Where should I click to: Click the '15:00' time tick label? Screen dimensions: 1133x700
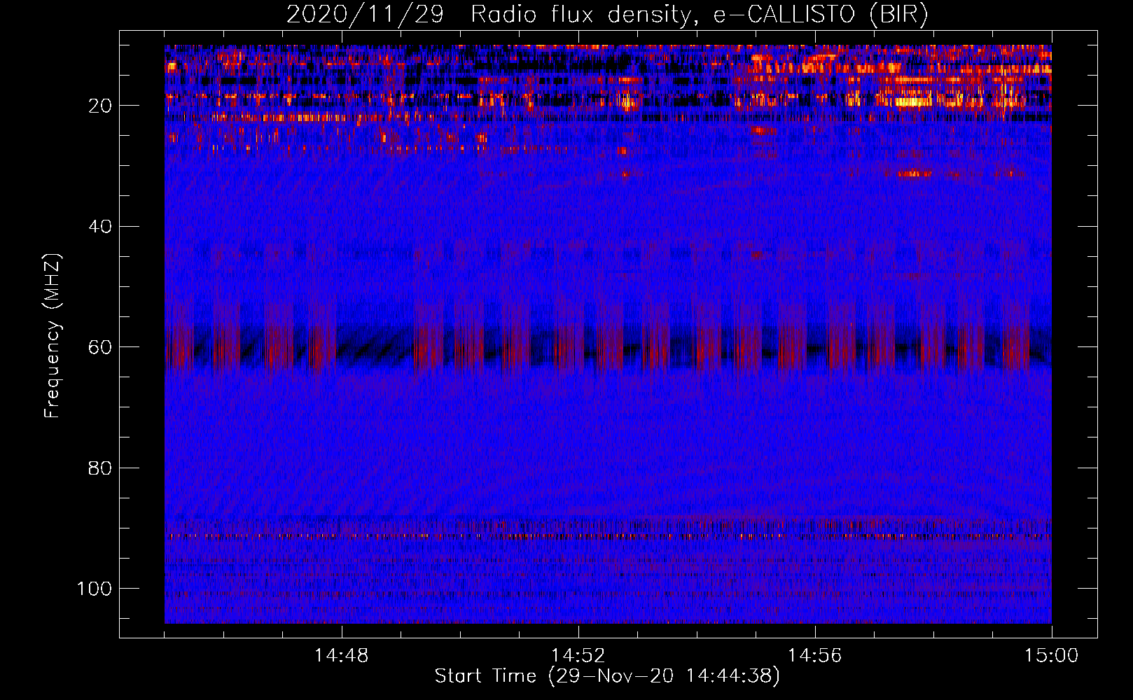point(1051,656)
